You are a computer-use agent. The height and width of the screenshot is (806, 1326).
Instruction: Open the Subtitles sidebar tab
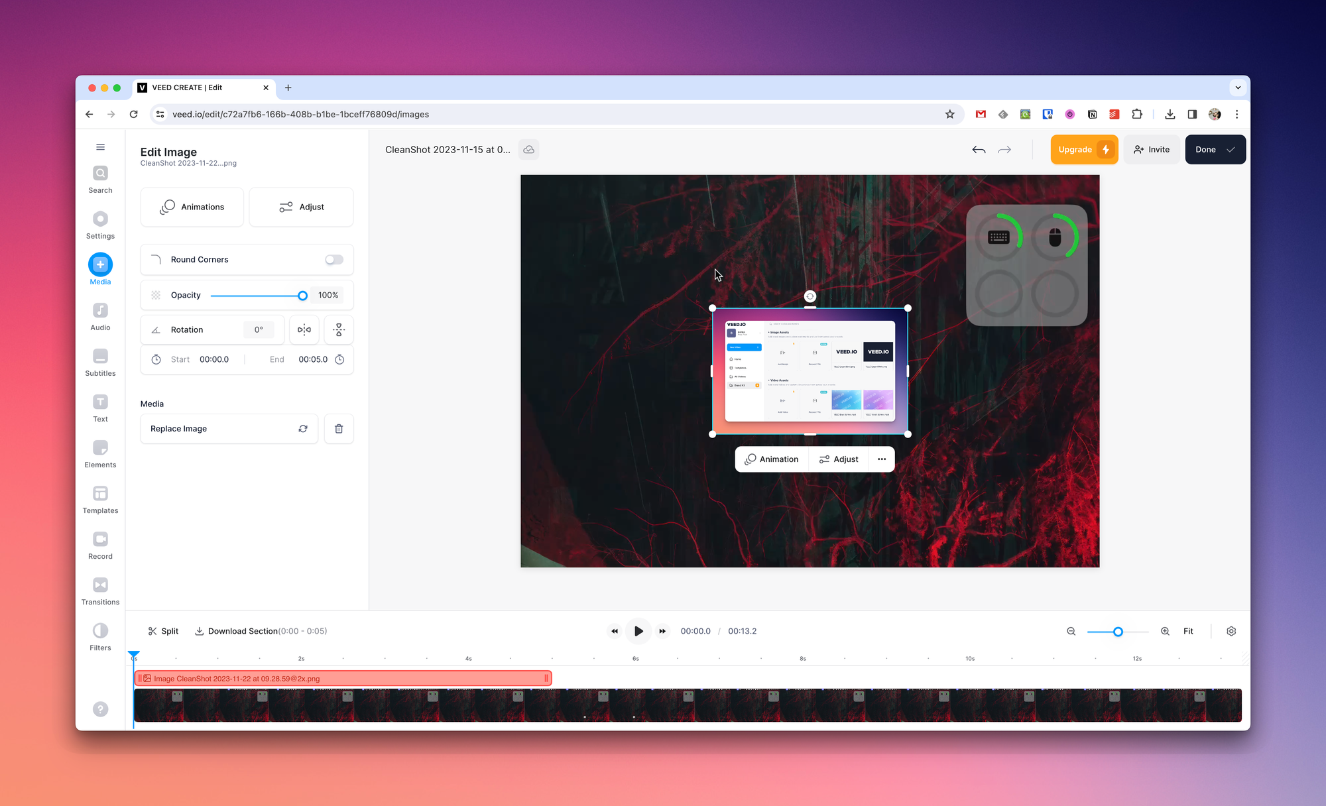click(100, 363)
